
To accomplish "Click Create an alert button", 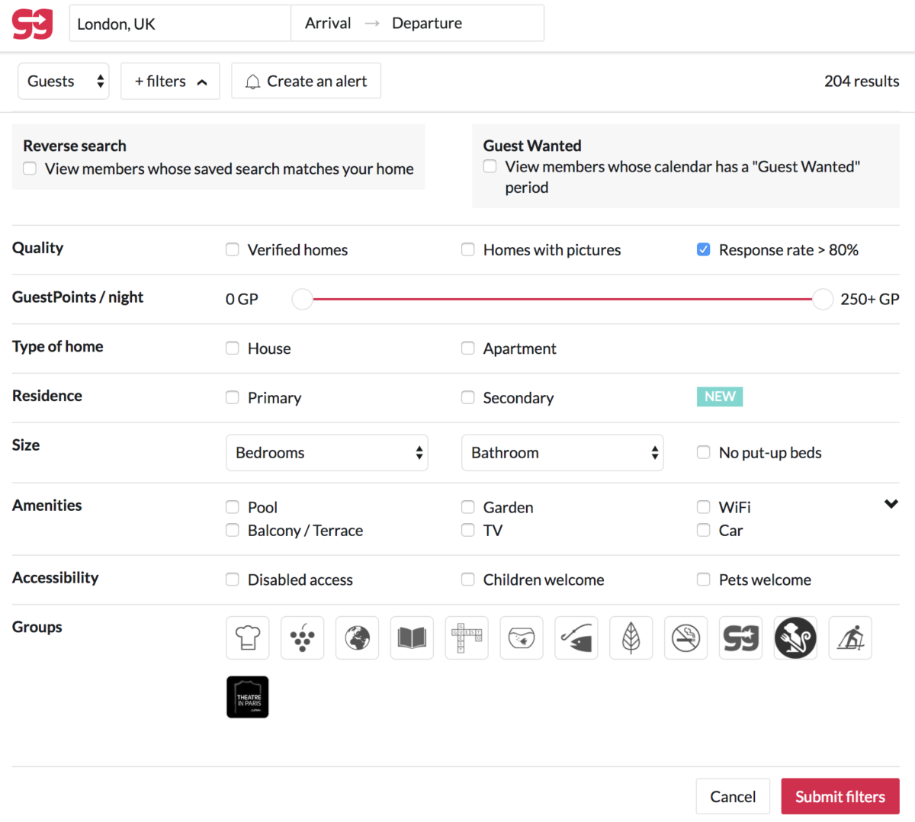I will point(306,82).
